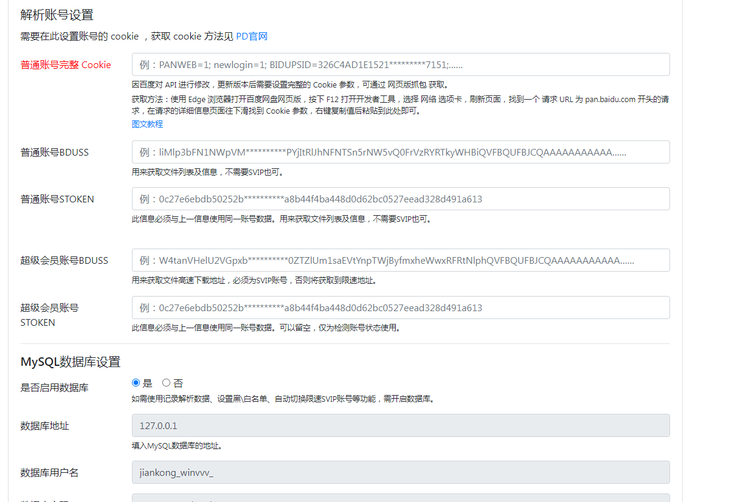The image size is (743, 502).
Task: Select 是 to enable the database
Action: click(x=135, y=382)
